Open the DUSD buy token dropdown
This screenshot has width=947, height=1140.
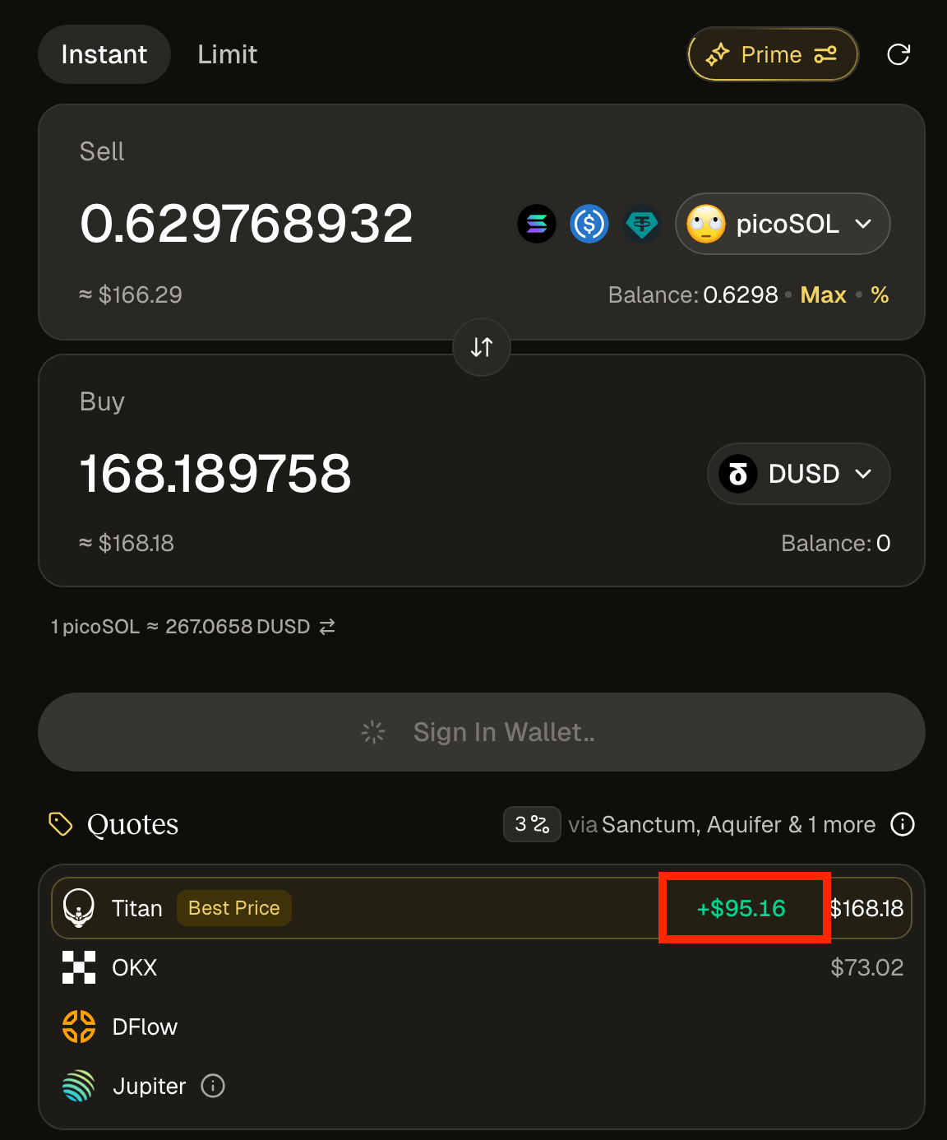(798, 474)
